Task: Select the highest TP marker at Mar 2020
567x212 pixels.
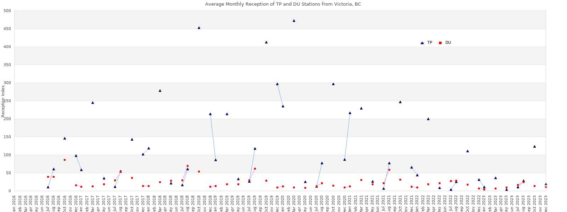Action: point(294,21)
